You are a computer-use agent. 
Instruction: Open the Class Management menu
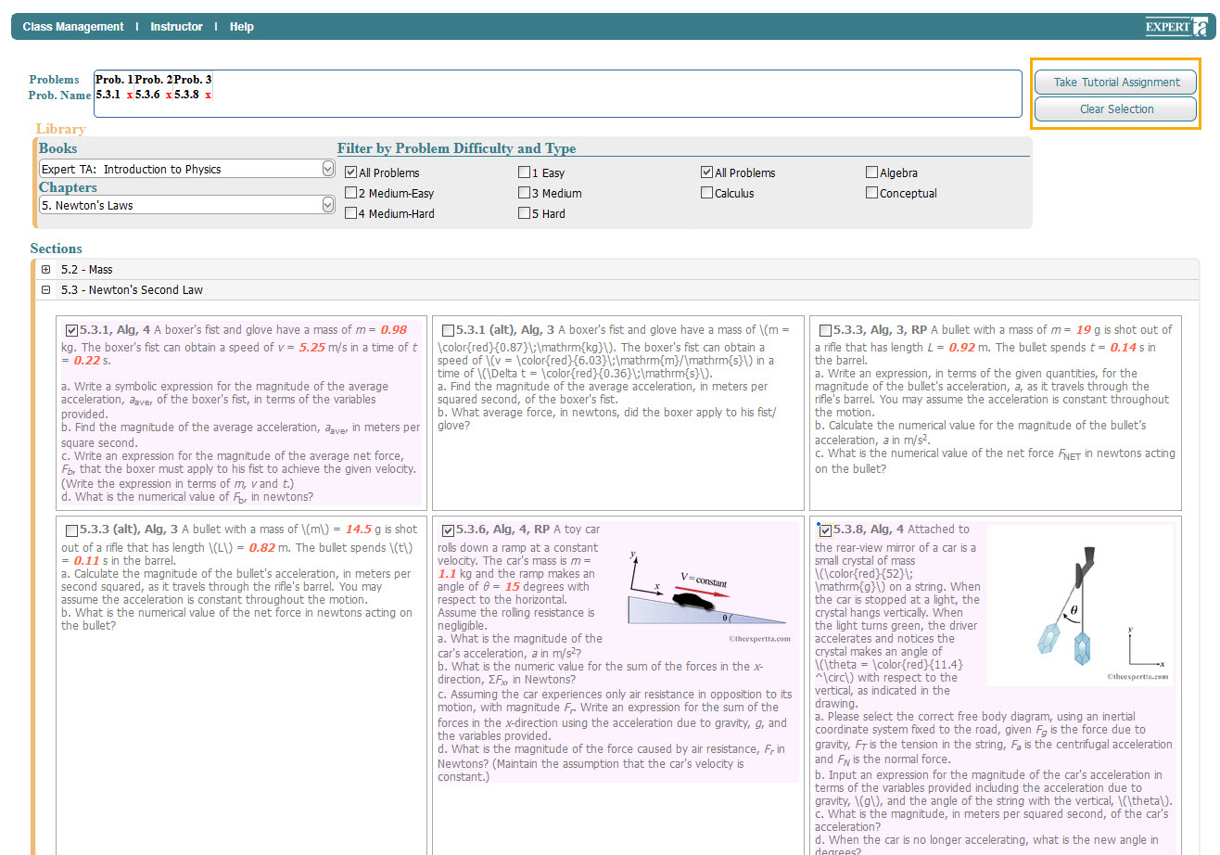(x=73, y=27)
